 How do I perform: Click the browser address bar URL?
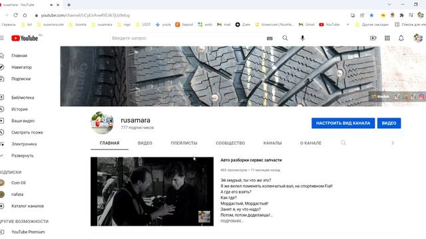pos(85,15)
